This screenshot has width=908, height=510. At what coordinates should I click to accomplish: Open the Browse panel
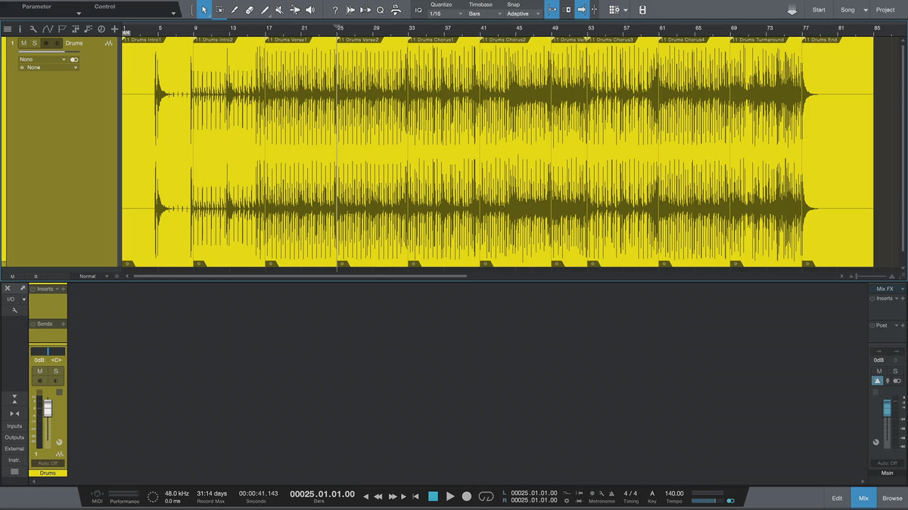[x=891, y=498]
